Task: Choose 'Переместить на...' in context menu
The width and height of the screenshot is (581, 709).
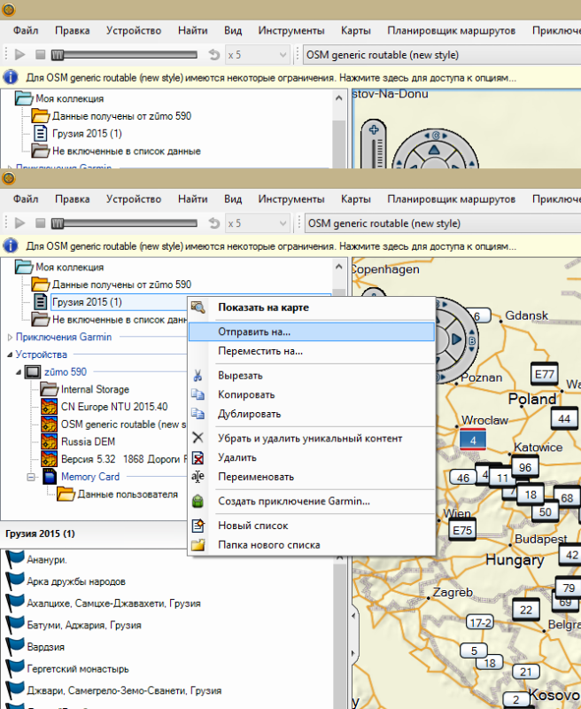Action: point(311,351)
